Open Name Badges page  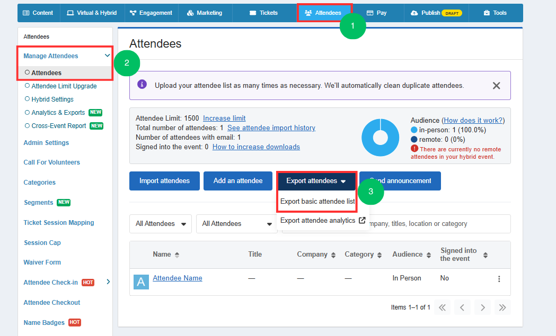(44, 323)
